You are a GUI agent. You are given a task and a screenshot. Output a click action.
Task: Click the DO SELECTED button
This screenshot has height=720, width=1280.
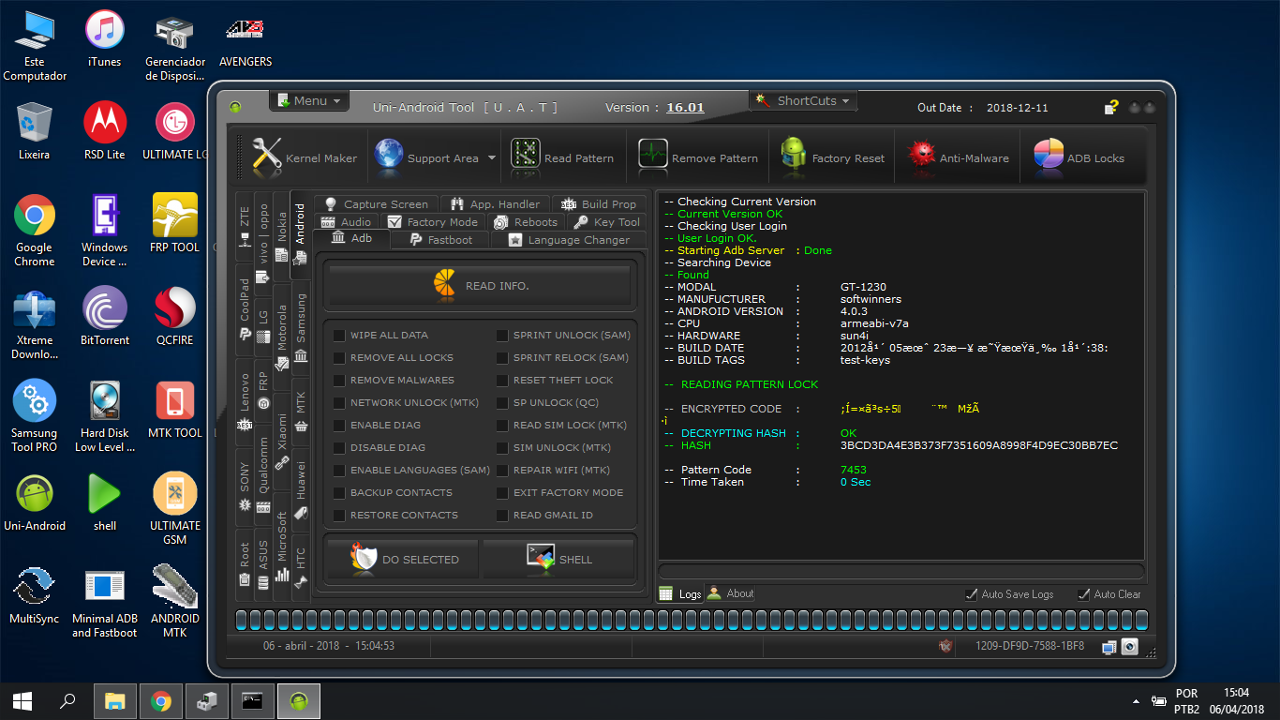pos(403,559)
